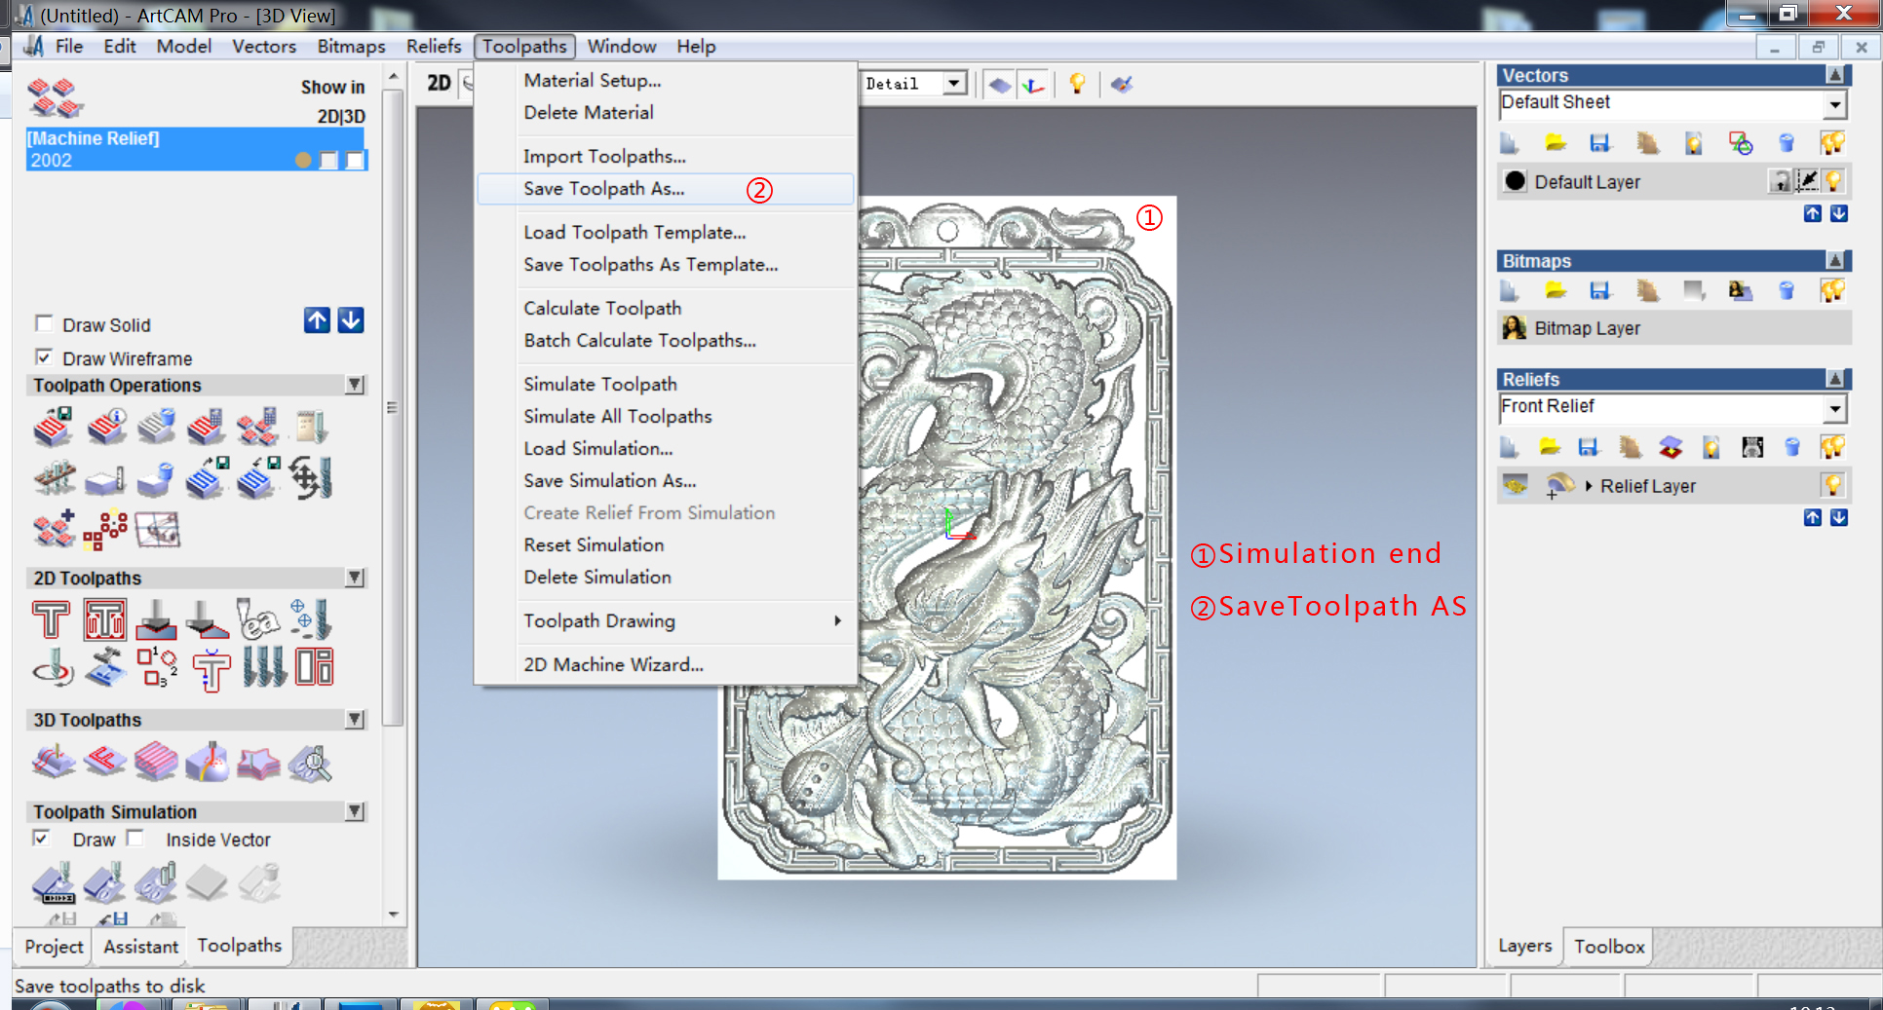The height and width of the screenshot is (1010, 1883).
Task: Move vector layer up using blue arrow
Action: point(1812,214)
